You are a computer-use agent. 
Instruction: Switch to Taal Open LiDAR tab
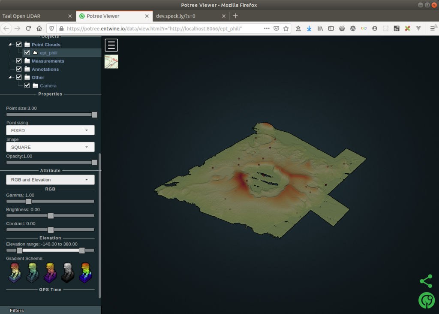pyautogui.click(x=38, y=16)
